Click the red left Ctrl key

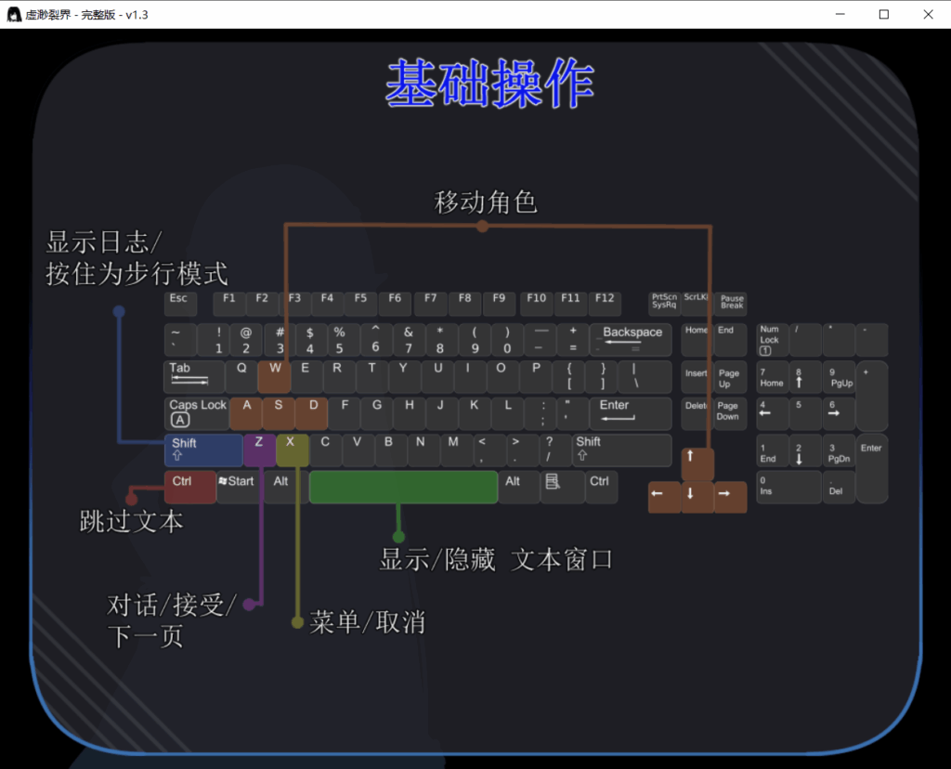pos(189,487)
